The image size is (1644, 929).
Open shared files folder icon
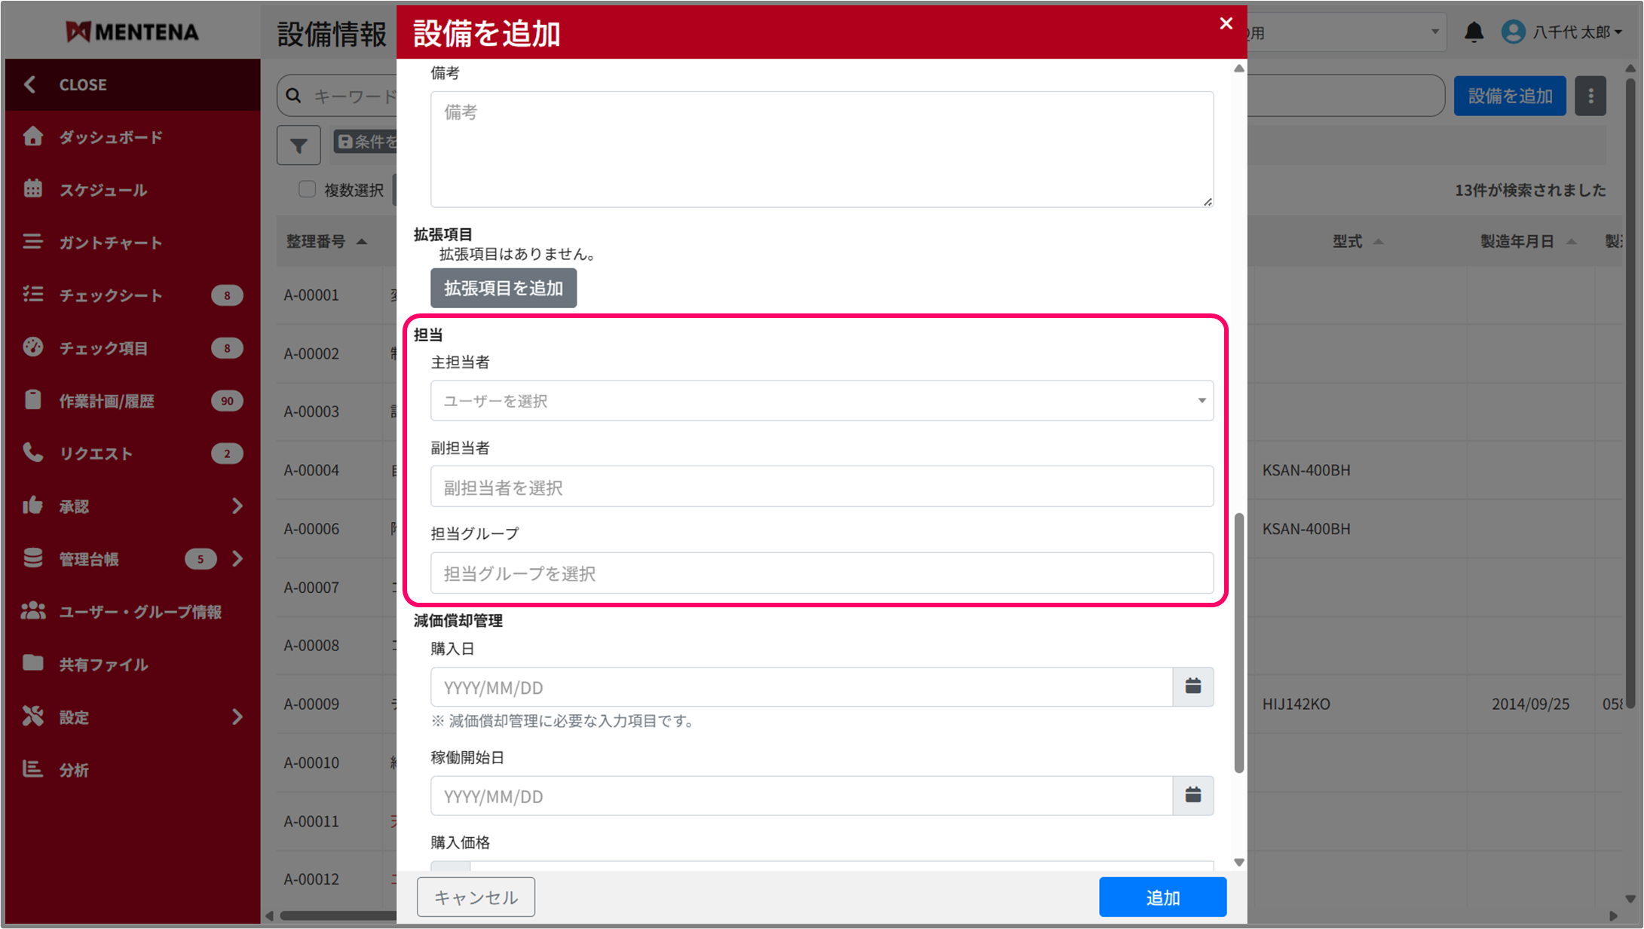pos(32,664)
